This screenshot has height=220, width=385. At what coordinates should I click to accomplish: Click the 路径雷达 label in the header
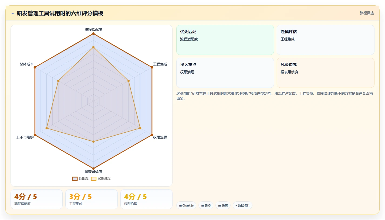point(367,13)
